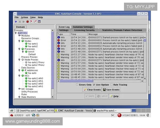Click green icon beside lsnrctl process

coord(26,51)
